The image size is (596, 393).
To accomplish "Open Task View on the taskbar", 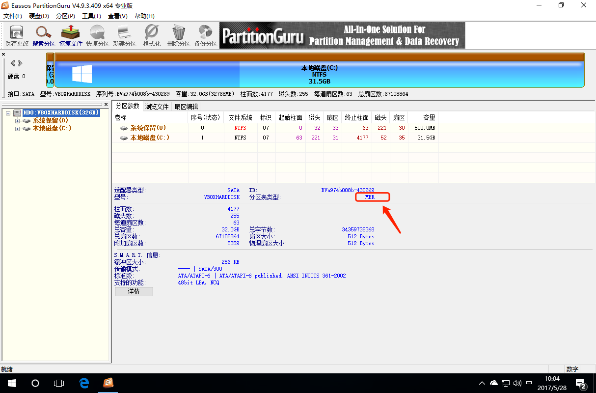I will coord(59,383).
